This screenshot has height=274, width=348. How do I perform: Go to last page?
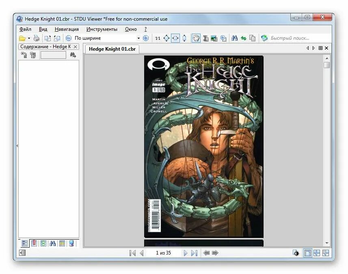coord(194,253)
